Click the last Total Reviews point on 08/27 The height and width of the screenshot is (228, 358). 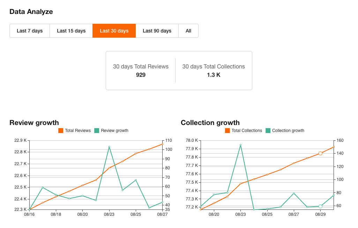162,144
